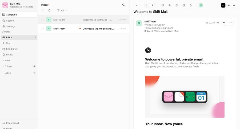240x129 pixels.
Task: Click the hello@skiff.com sender address
Action: pos(155,25)
